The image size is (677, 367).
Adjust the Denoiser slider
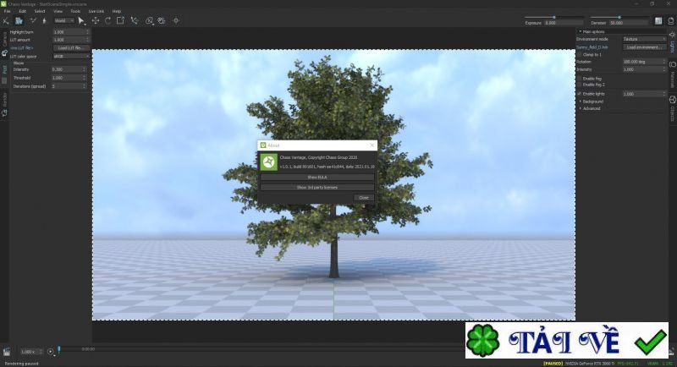619,18
